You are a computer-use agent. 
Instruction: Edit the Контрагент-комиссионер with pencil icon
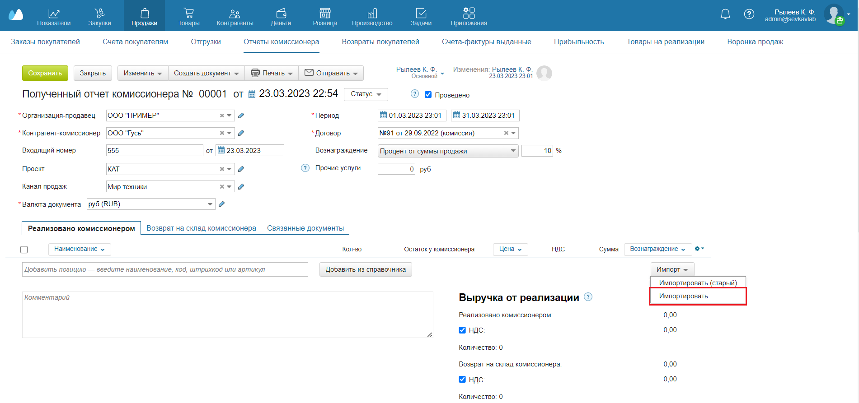241,133
